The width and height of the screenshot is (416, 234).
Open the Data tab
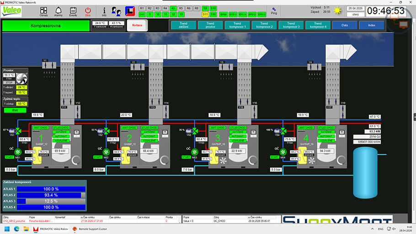click(345, 25)
